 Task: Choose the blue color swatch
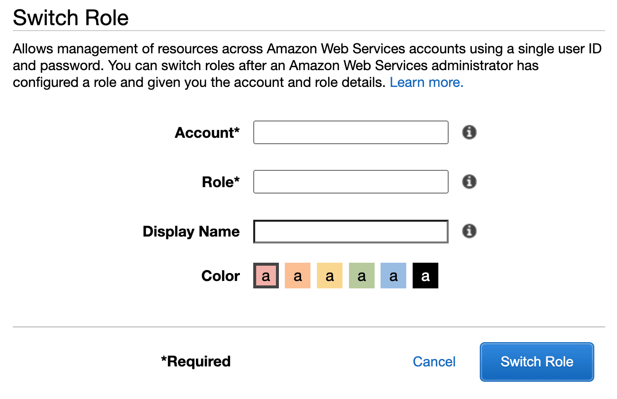[x=393, y=276]
